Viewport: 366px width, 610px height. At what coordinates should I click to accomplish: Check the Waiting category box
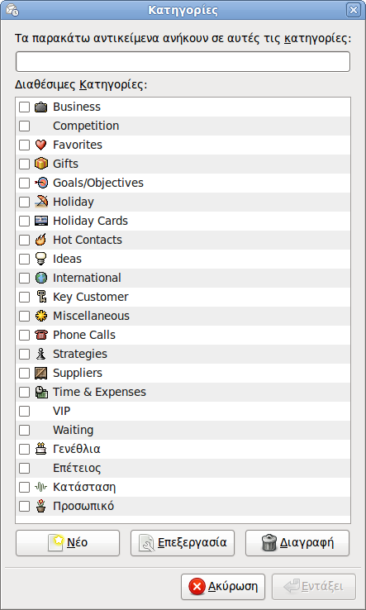click(25, 431)
